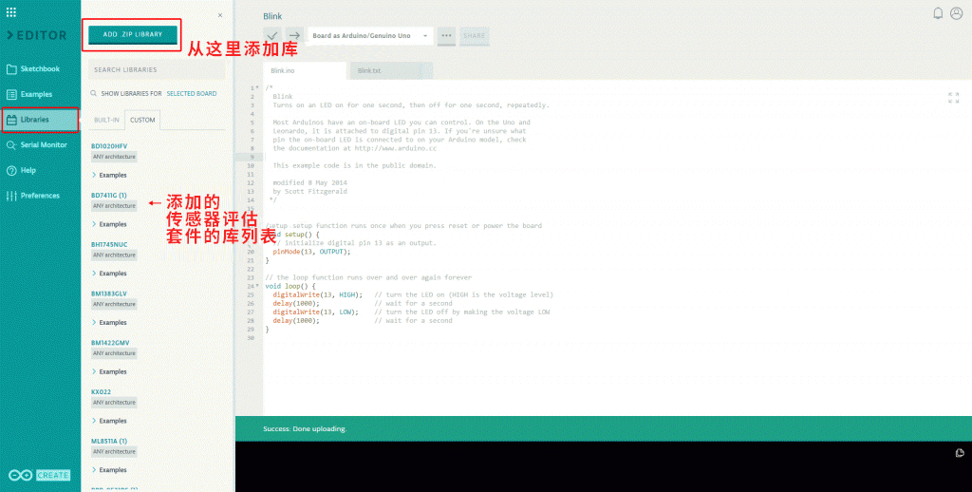972x492 pixels.
Task: Click the Upload arrow button
Action: pos(294,36)
